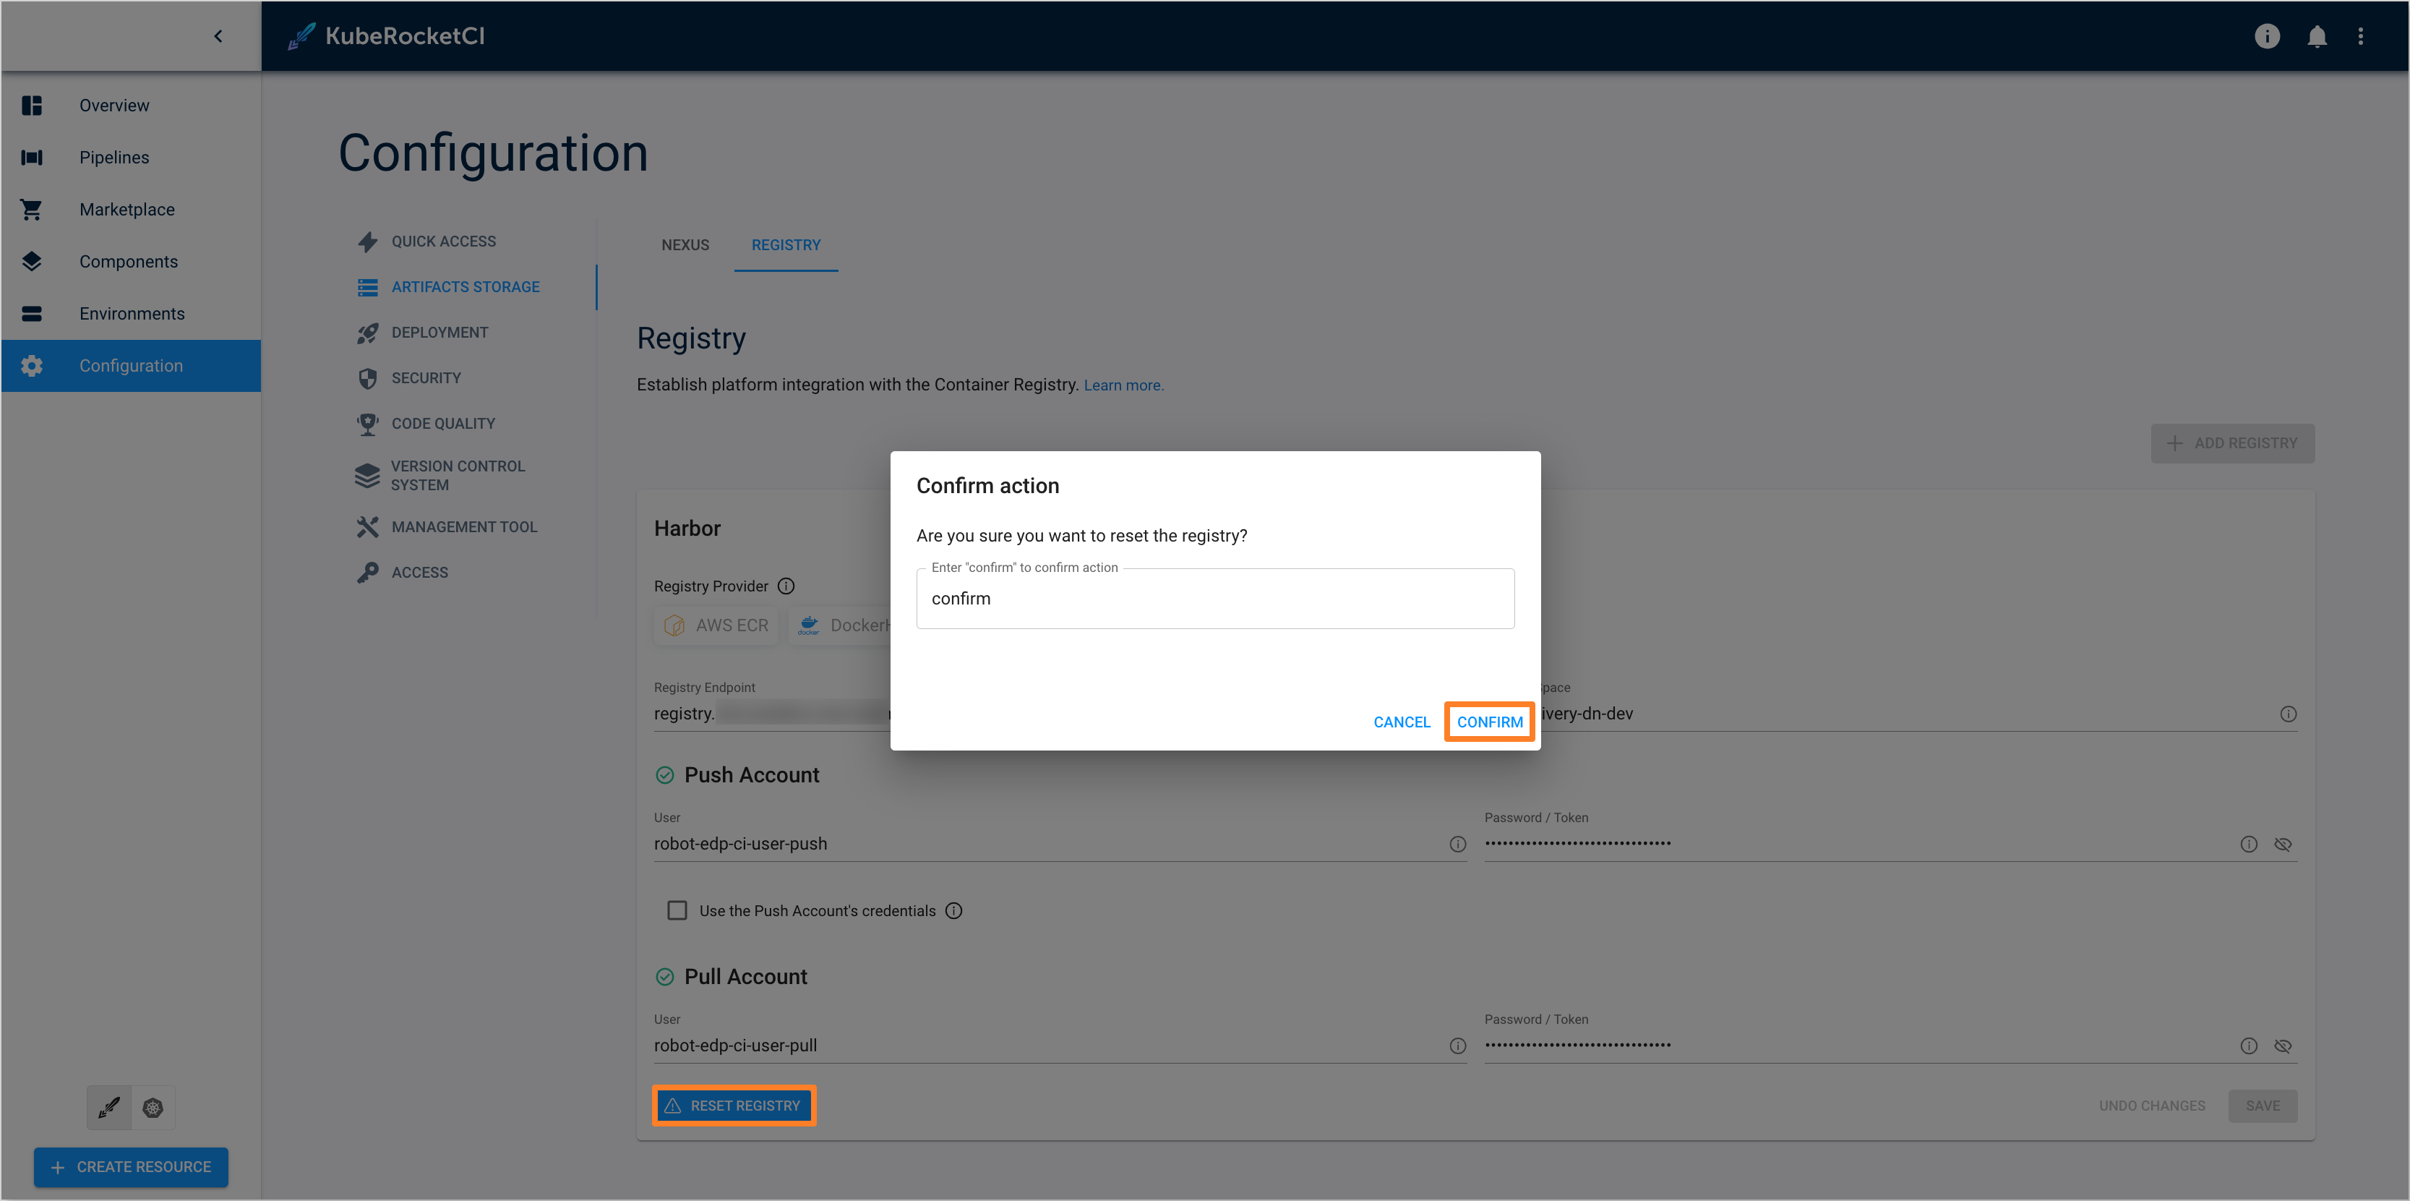The height and width of the screenshot is (1201, 2410).
Task: Click the Add Registry button
Action: click(2232, 444)
